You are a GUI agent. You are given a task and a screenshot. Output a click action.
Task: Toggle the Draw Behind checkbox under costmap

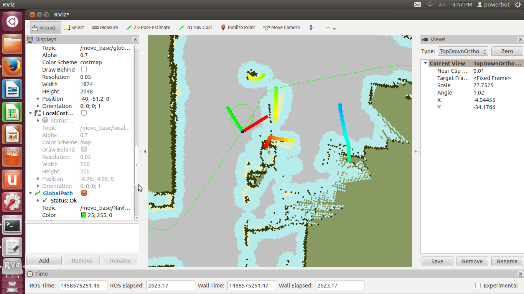[84, 70]
